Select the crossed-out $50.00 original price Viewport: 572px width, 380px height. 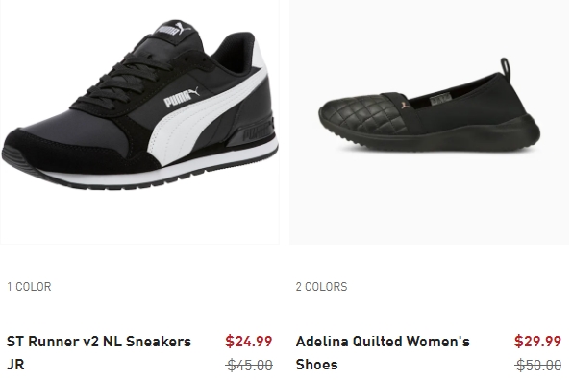tap(538, 365)
